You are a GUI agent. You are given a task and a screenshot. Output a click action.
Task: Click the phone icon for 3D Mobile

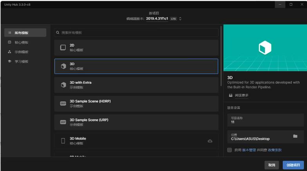coord(63,141)
